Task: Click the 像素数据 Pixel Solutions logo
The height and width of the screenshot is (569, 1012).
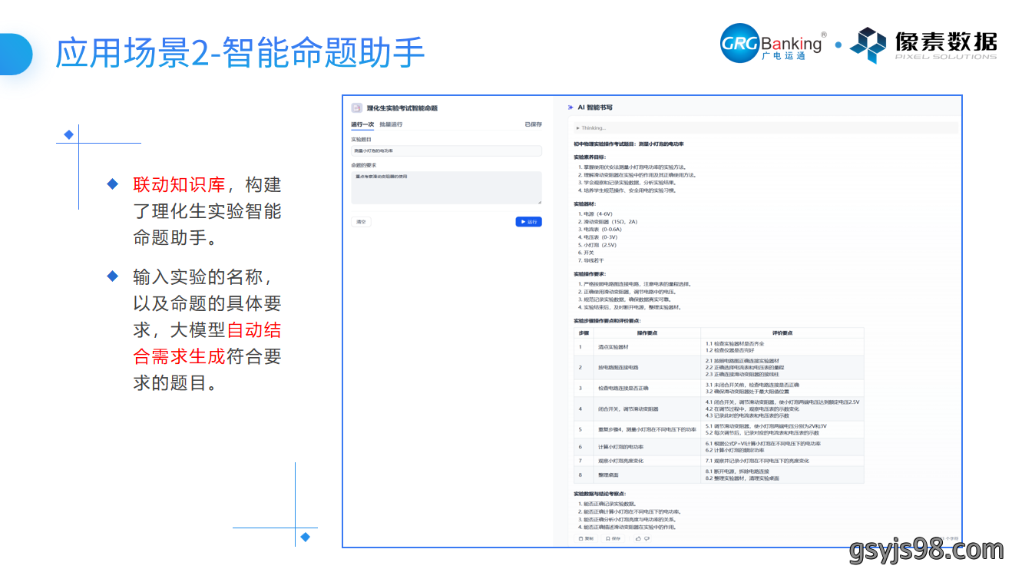Action: point(923,45)
